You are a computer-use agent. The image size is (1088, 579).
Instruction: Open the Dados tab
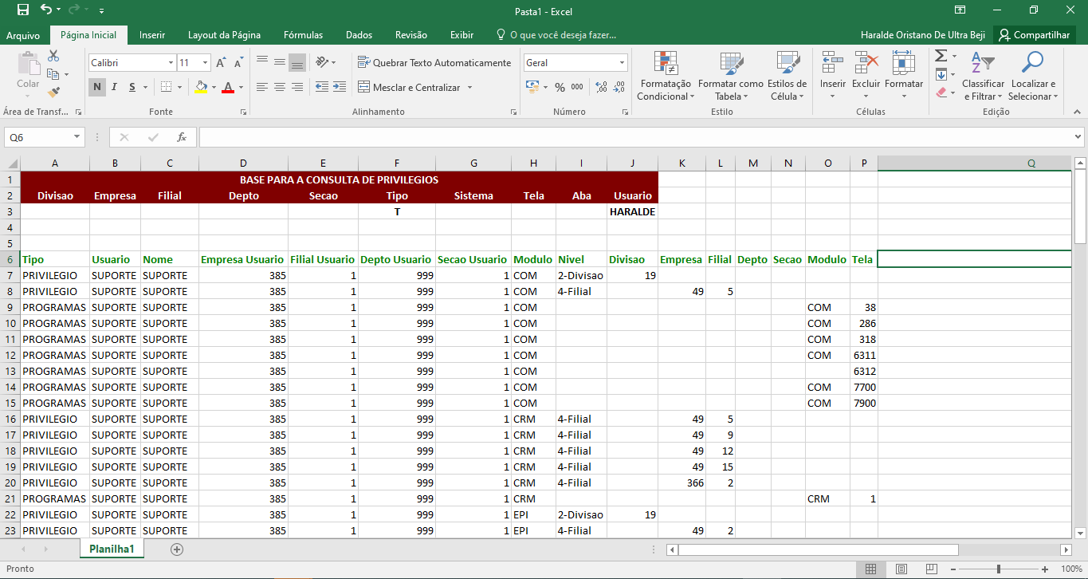coord(359,35)
